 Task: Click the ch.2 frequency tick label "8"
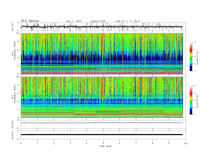point(18,85)
